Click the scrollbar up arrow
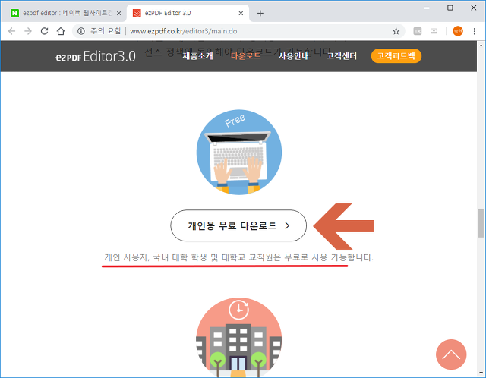Image resolution: width=486 pixels, height=378 pixels. tap(481, 45)
